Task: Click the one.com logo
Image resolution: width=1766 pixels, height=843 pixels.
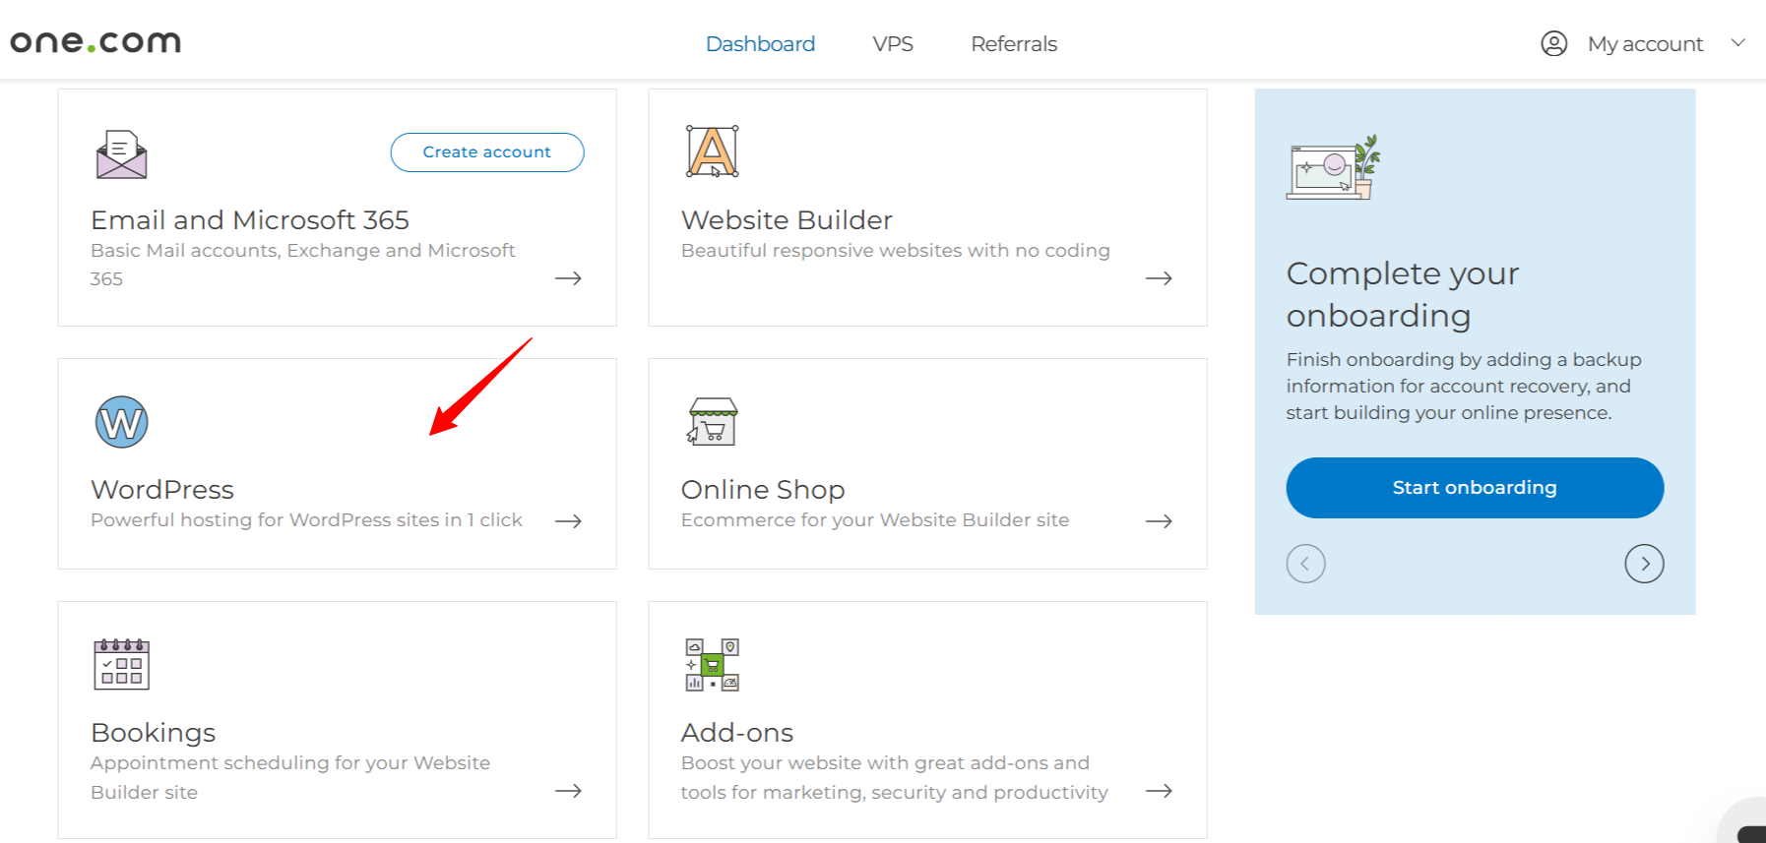Action: point(95,42)
